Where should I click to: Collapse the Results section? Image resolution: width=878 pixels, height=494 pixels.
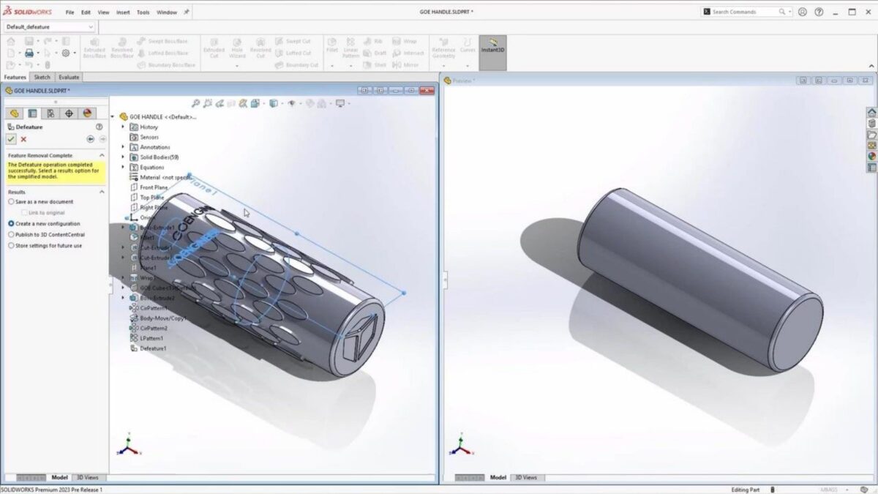point(102,192)
